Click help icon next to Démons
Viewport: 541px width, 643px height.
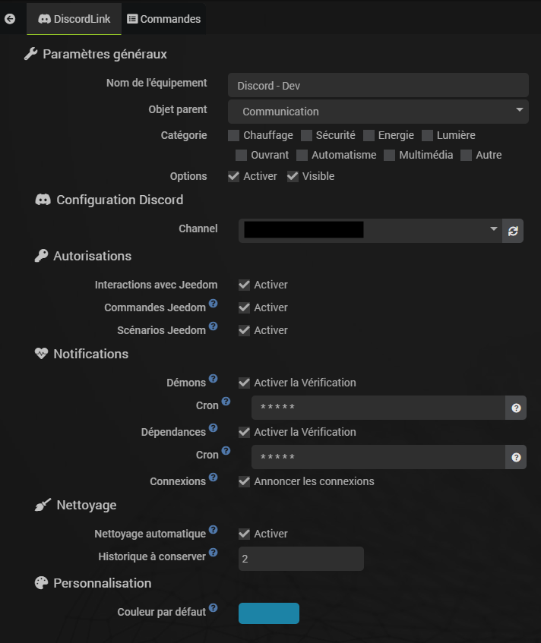[x=213, y=379]
